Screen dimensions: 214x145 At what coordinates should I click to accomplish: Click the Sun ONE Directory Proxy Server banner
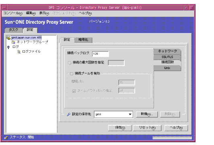coord(39,22)
